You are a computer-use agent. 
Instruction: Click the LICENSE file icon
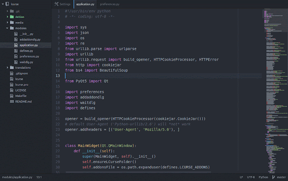12,90
